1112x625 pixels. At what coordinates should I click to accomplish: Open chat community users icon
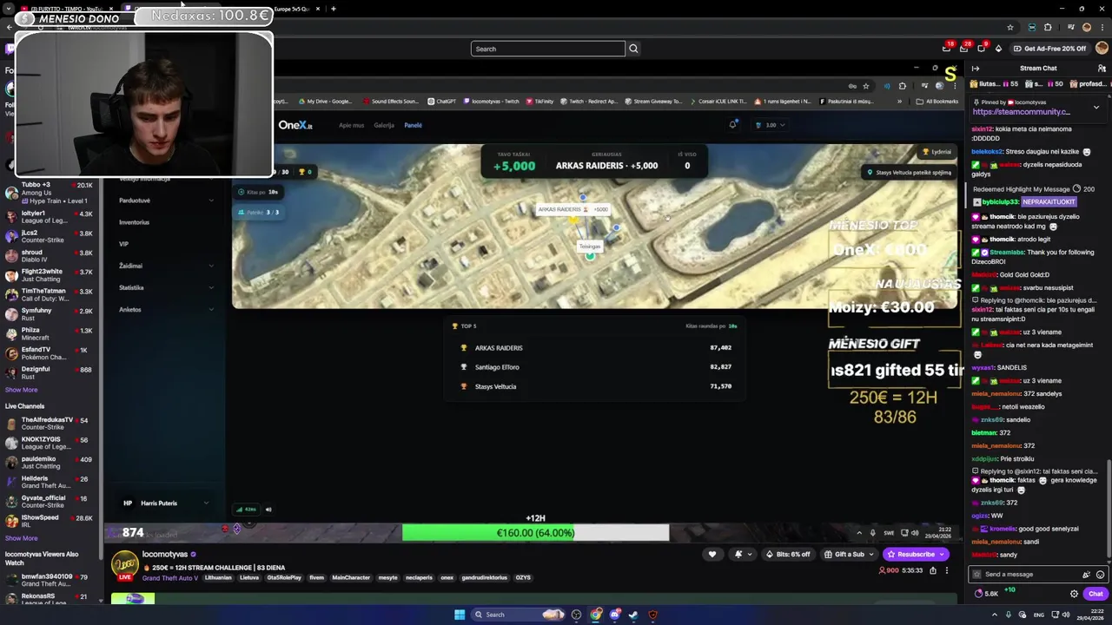point(1102,68)
